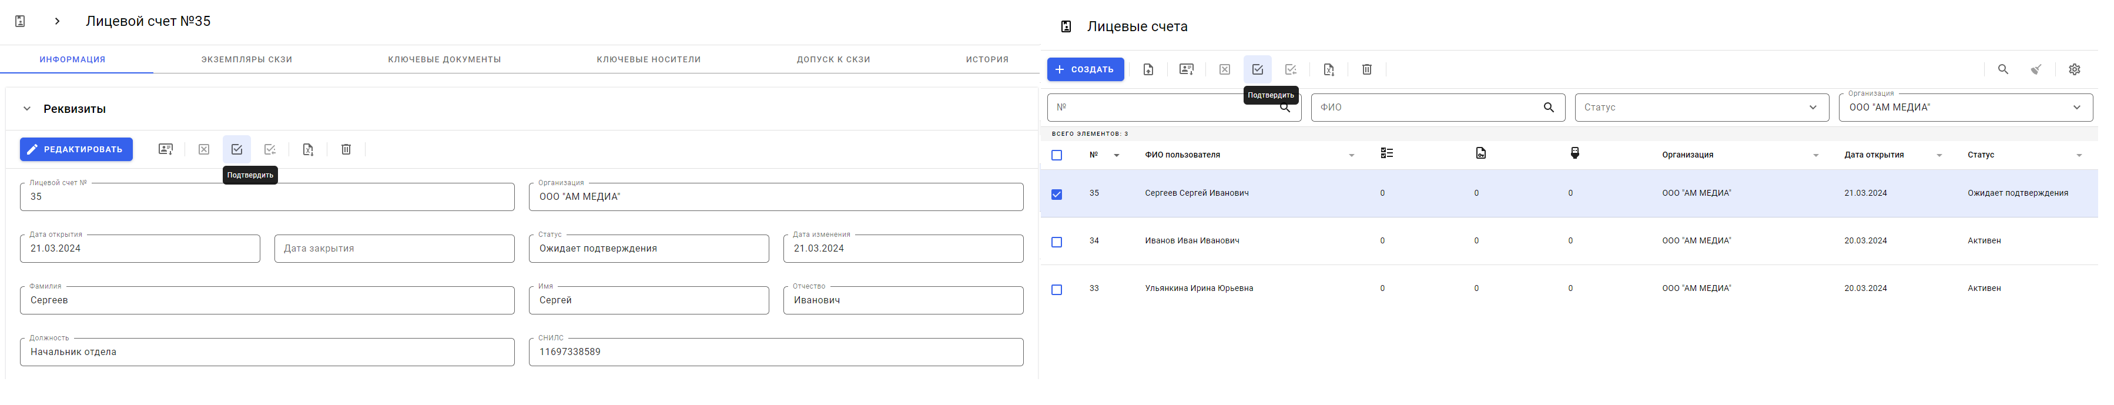2114x405 pixels.
Task: Toggle the select-all checkbox in the table header
Action: (x=1057, y=155)
